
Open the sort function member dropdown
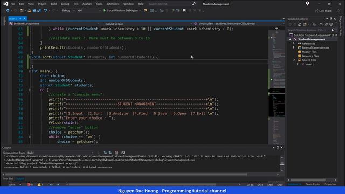point(239,24)
